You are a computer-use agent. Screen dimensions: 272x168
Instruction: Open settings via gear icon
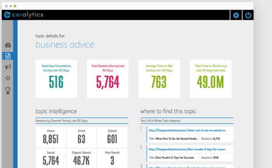pos(236,15)
